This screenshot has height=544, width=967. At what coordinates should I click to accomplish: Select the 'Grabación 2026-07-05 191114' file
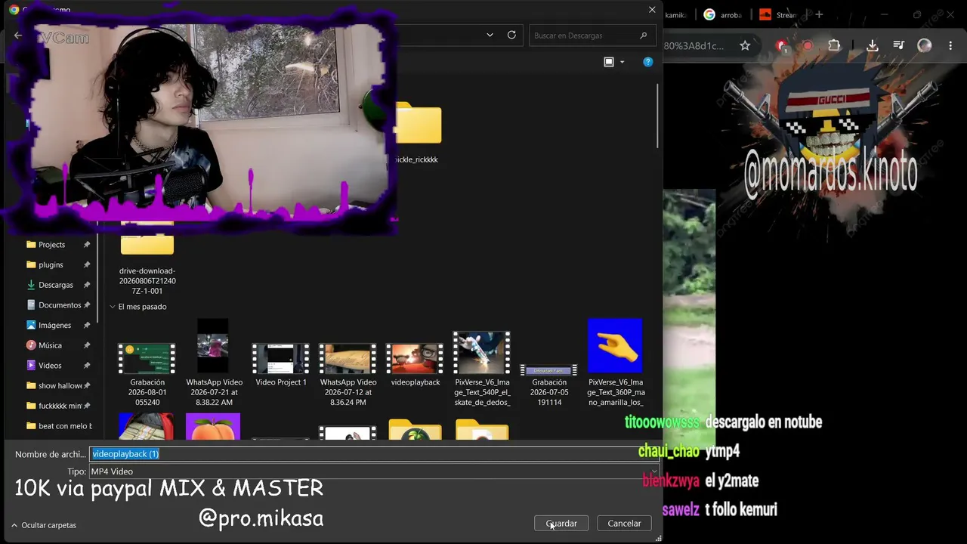point(549,385)
